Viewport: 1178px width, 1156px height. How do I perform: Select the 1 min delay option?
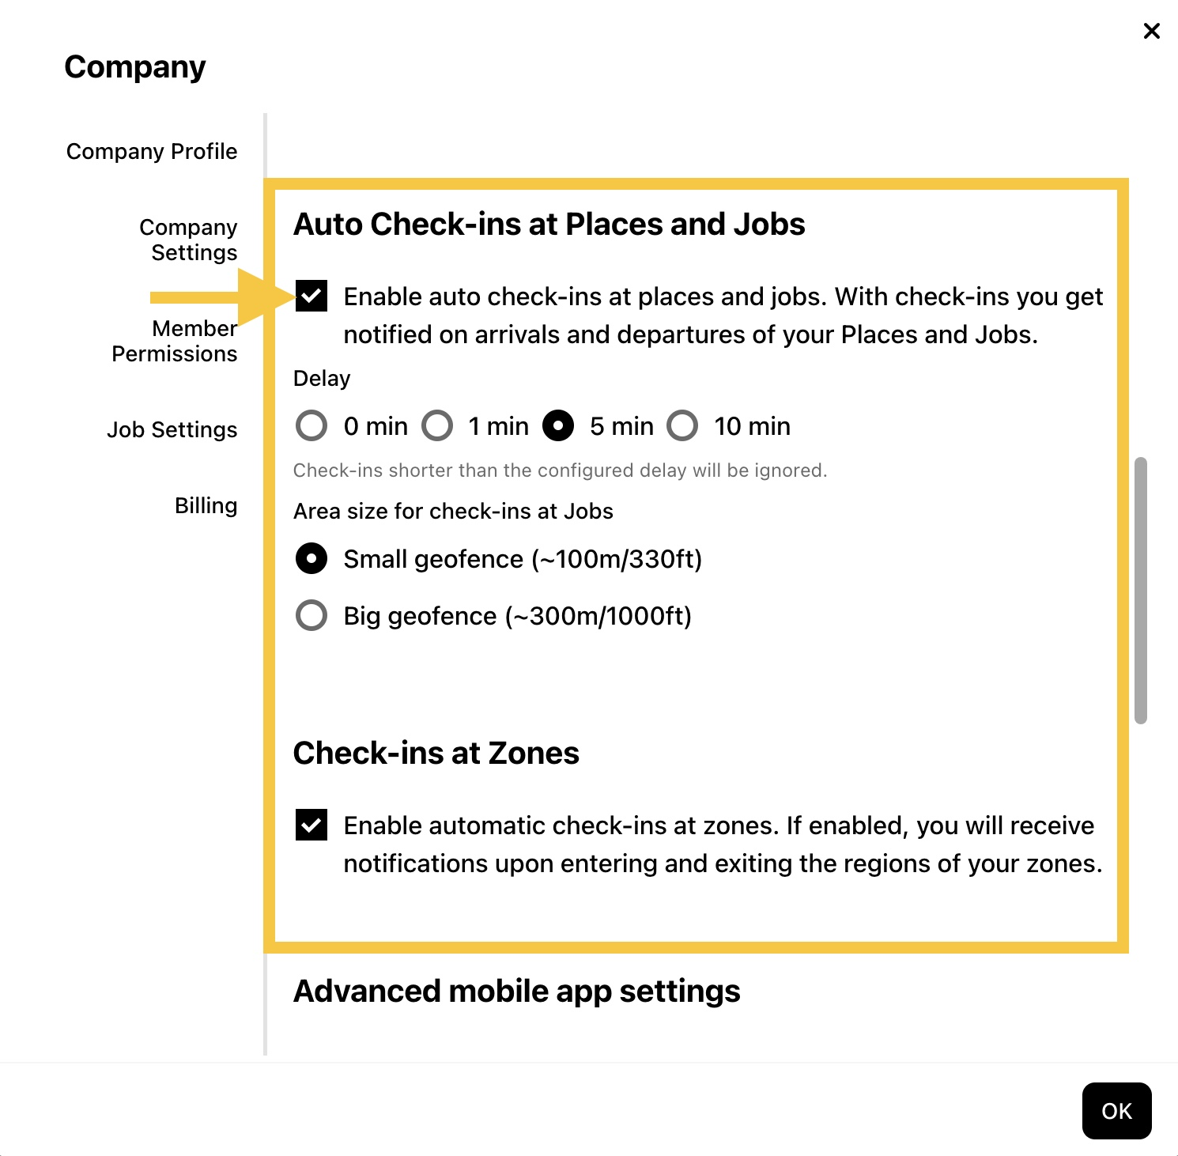437,425
